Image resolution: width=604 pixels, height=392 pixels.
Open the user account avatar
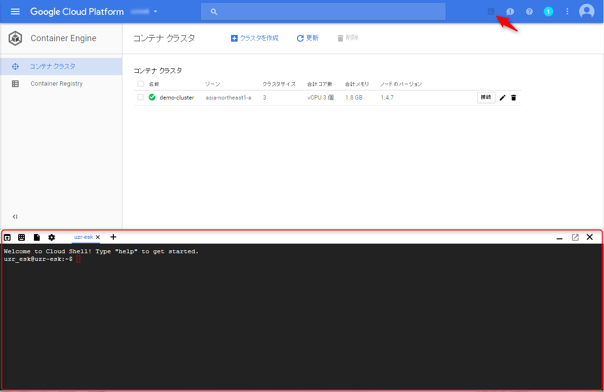tap(587, 11)
